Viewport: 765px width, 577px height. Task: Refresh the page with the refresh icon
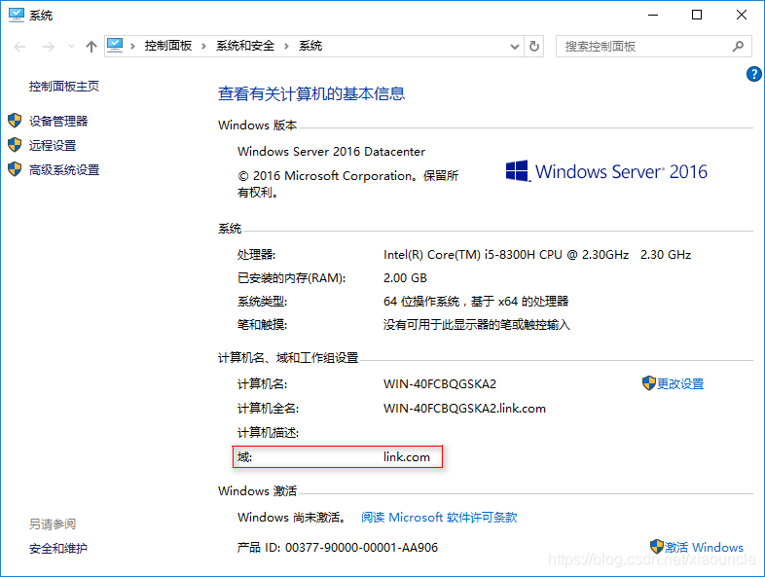(534, 47)
